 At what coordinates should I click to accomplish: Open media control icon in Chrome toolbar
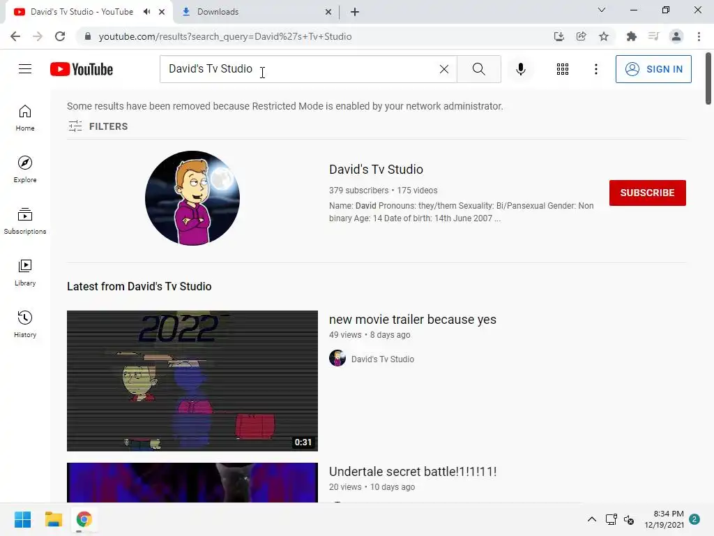653,36
